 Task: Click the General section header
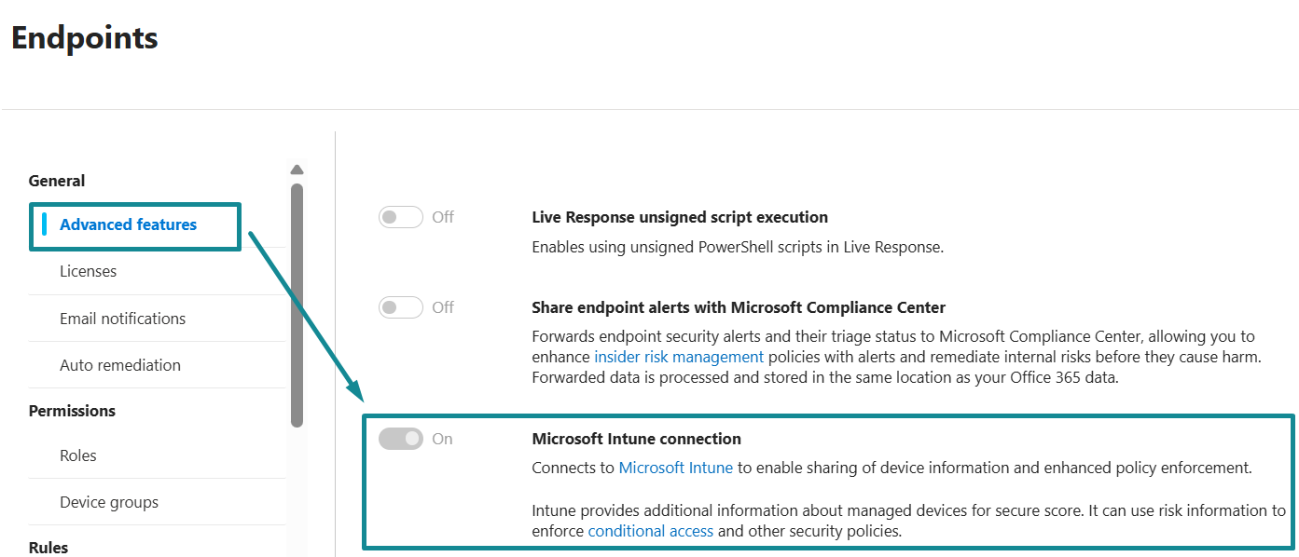57,181
